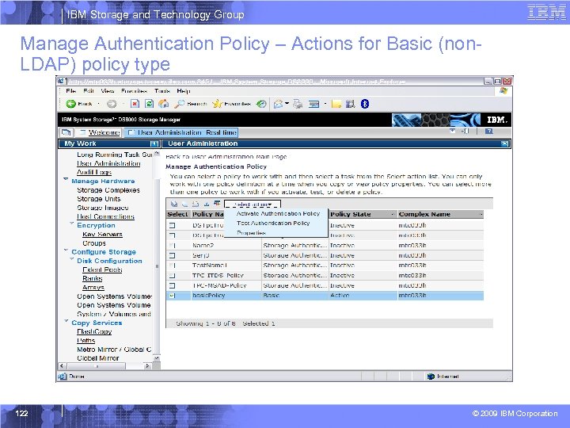Check the box for Name2 policy row
570x428 pixels.
coord(173,246)
